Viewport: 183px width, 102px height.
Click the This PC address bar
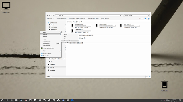pyautogui.click(x=89, y=15)
